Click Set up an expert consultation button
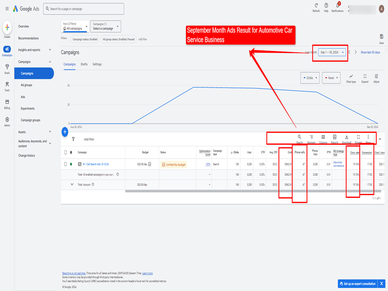Viewport: 388px width, 291px height. point(358,284)
